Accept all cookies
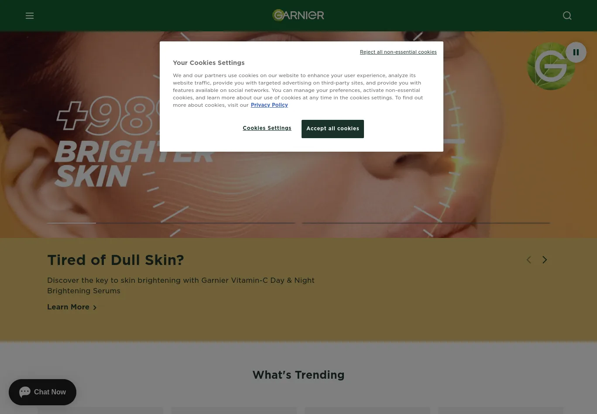 pyautogui.click(x=333, y=129)
